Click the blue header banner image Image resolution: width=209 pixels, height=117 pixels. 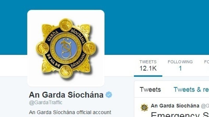coord(156,27)
